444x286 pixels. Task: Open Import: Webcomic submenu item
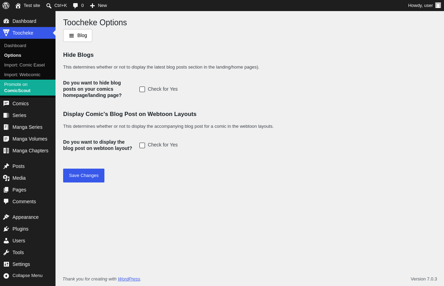[22, 74]
